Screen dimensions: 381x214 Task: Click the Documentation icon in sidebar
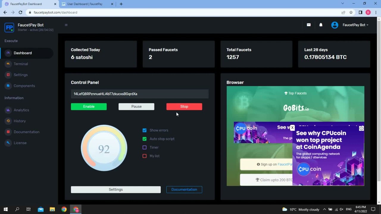click(x=8, y=132)
